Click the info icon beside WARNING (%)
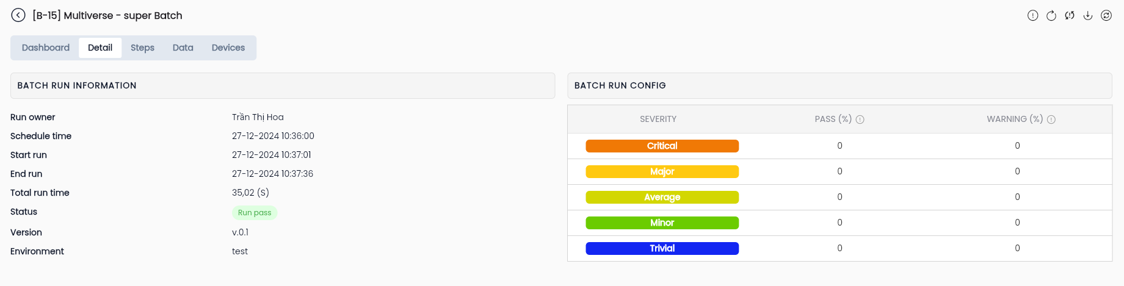This screenshot has width=1124, height=286. click(1051, 120)
